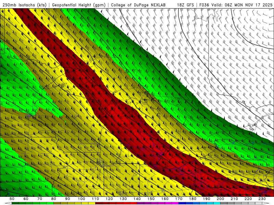Click the 190 knot legend label
The image size is (274, 205).
click(x=207, y=199)
